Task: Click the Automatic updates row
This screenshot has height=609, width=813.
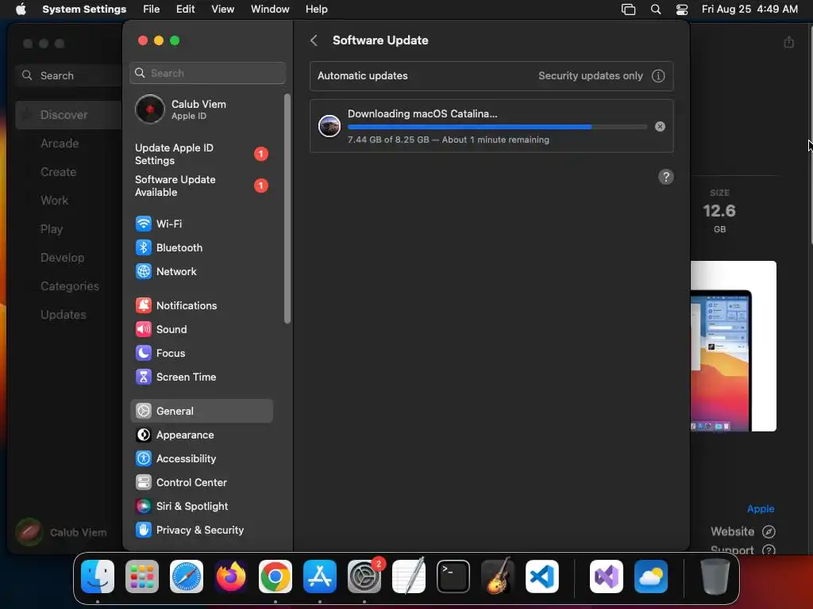Action: 491,76
